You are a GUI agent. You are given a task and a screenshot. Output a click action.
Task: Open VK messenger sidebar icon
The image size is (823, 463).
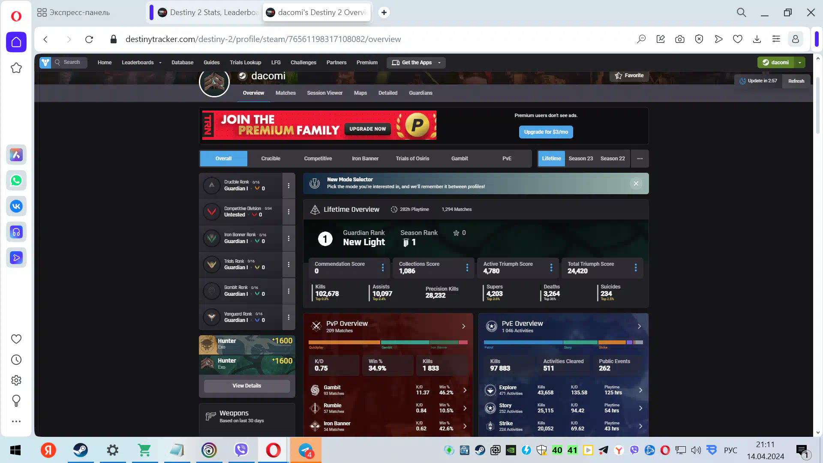[16, 206]
